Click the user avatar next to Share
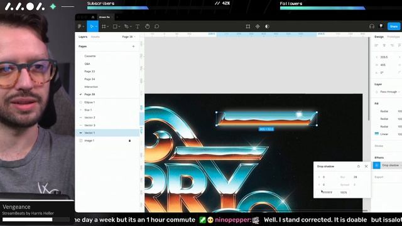Screen dimensions: 402x226 click(x=381, y=26)
